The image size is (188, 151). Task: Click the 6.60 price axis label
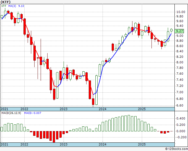(180, 105)
